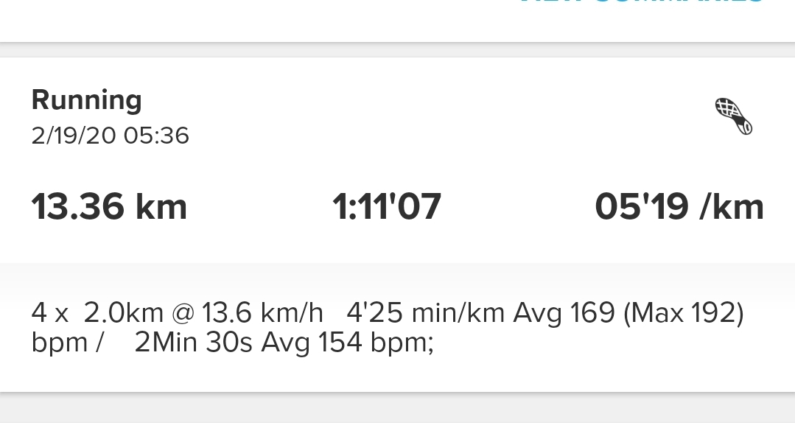The image size is (795, 428).
Task: Click the Avg 169 heart rate text
Action: (564, 313)
